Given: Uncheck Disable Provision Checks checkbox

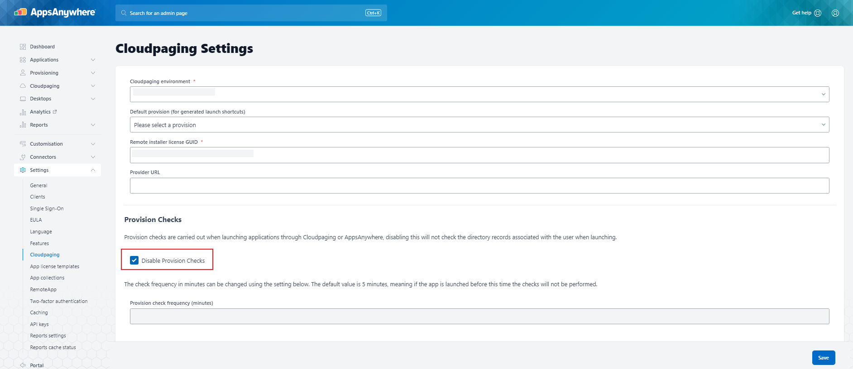Looking at the screenshot, I should 134,260.
